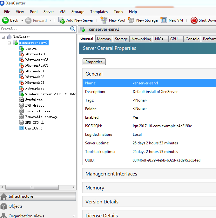Click the 8-nfs1-dn default storage icon

pos(21,100)
